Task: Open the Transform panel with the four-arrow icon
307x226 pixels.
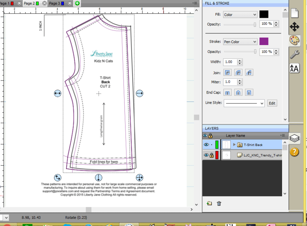Action: pyautogui.click(x=295, y=27)
